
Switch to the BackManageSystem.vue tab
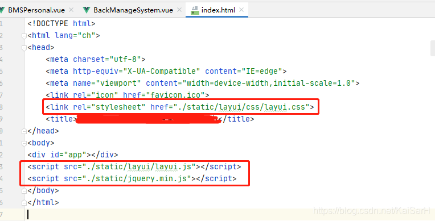133,10
